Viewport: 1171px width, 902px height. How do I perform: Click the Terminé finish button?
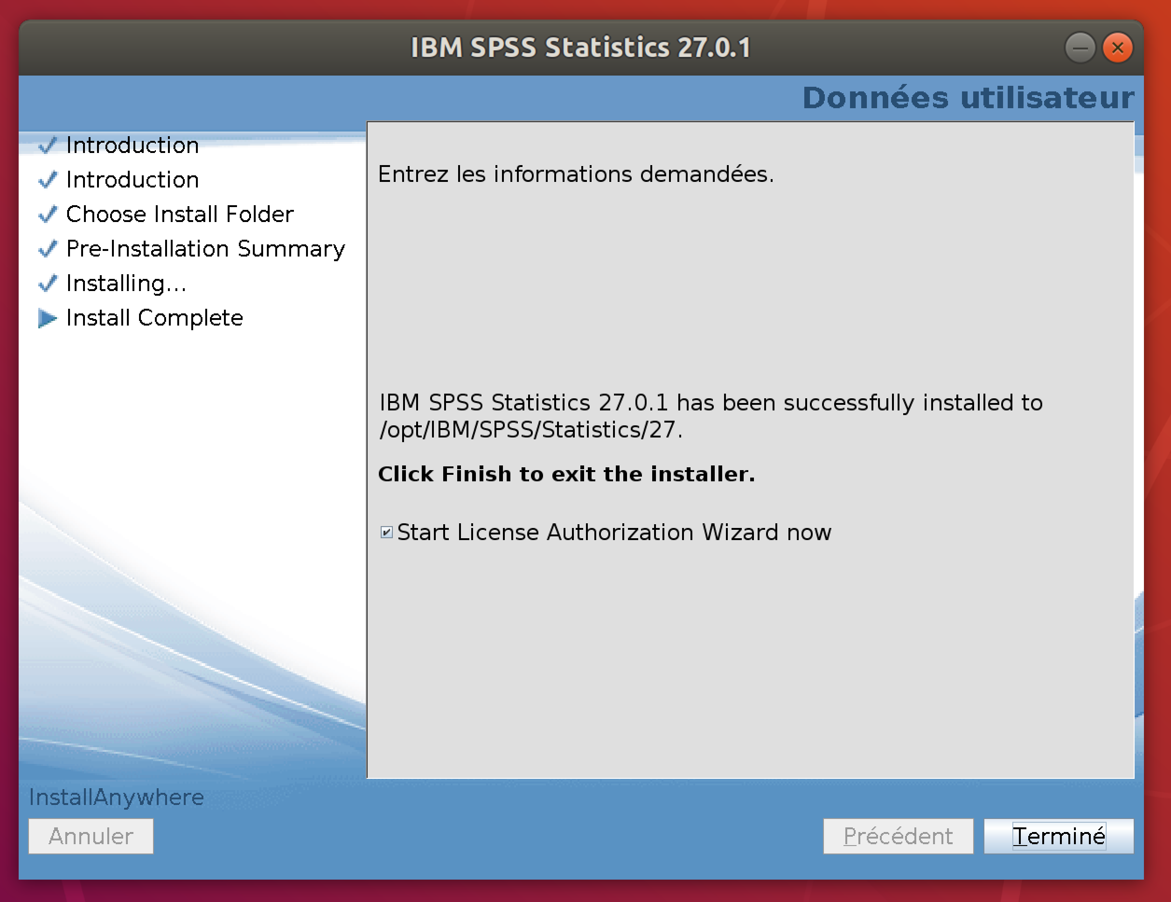1058,836
